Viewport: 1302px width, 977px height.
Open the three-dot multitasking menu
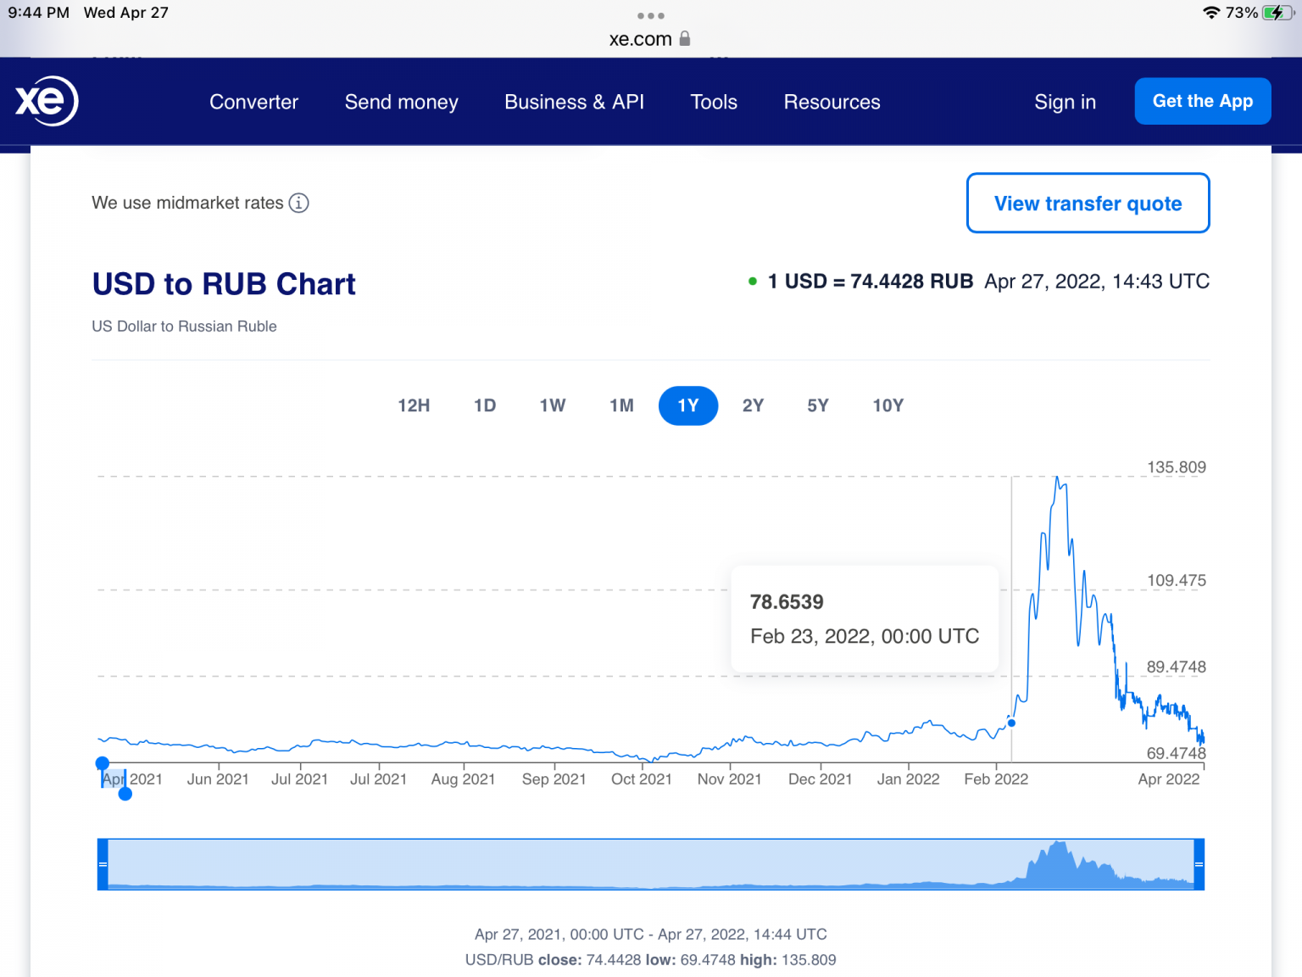[x=651, y=15]
